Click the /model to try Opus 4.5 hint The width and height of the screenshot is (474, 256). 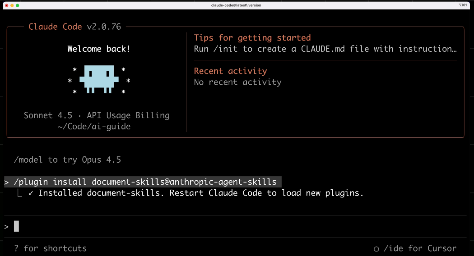coord(67,160)
